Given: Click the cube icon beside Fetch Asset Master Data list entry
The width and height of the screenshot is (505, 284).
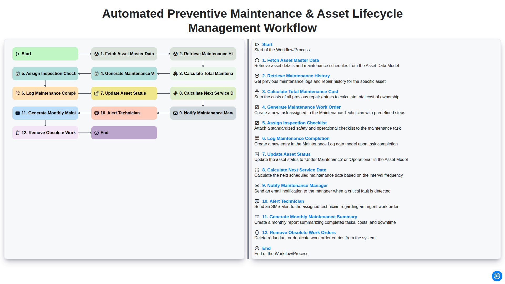Looking at the screenshot, I should 257,60.
